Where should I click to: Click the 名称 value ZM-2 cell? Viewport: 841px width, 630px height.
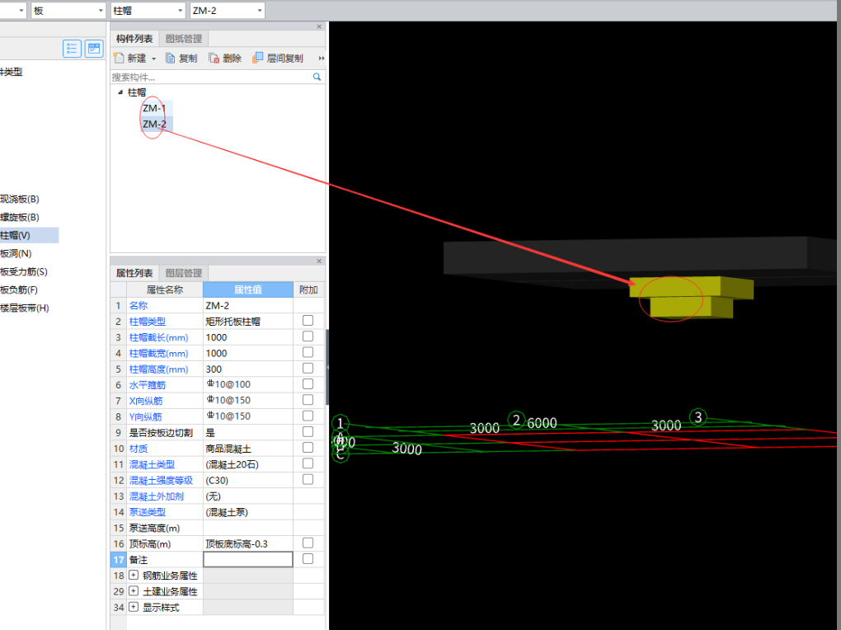pos(248,305)
